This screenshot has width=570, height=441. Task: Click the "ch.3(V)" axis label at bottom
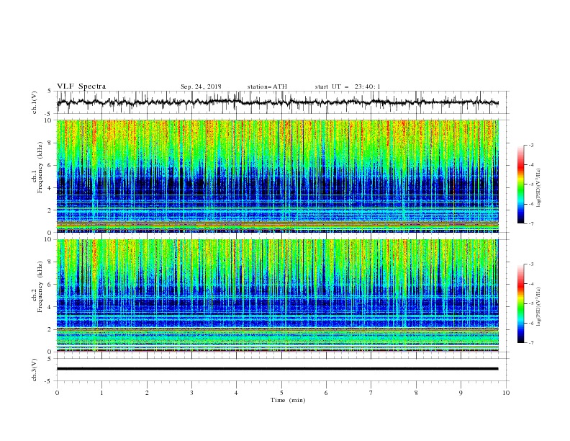pos(35,370)
